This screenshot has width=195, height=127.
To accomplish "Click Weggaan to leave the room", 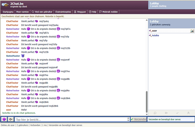I will 80,12.
